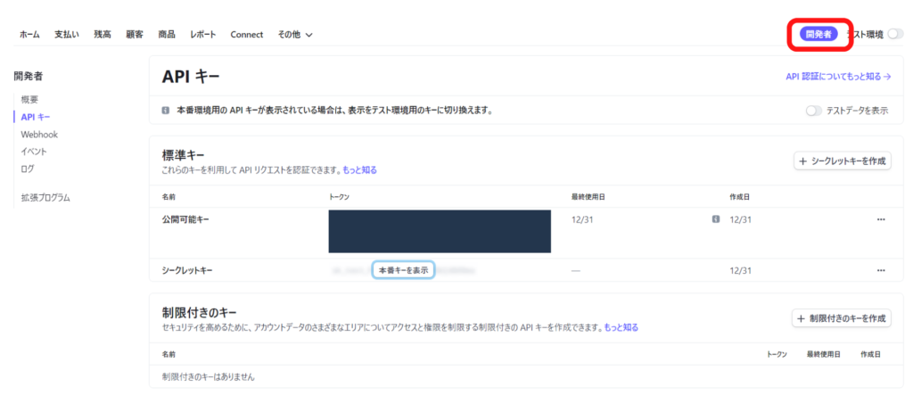Viewport: 913px width, 420px height.
Task: Click もっと知る link under 制限付きのキー
Action: pos(621,328)
